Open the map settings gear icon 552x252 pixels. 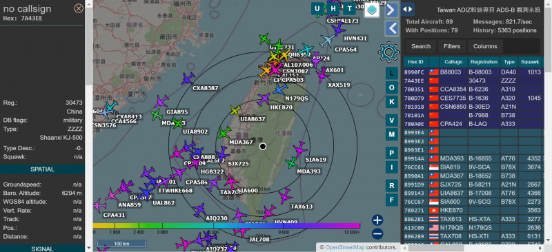point(388,52)
